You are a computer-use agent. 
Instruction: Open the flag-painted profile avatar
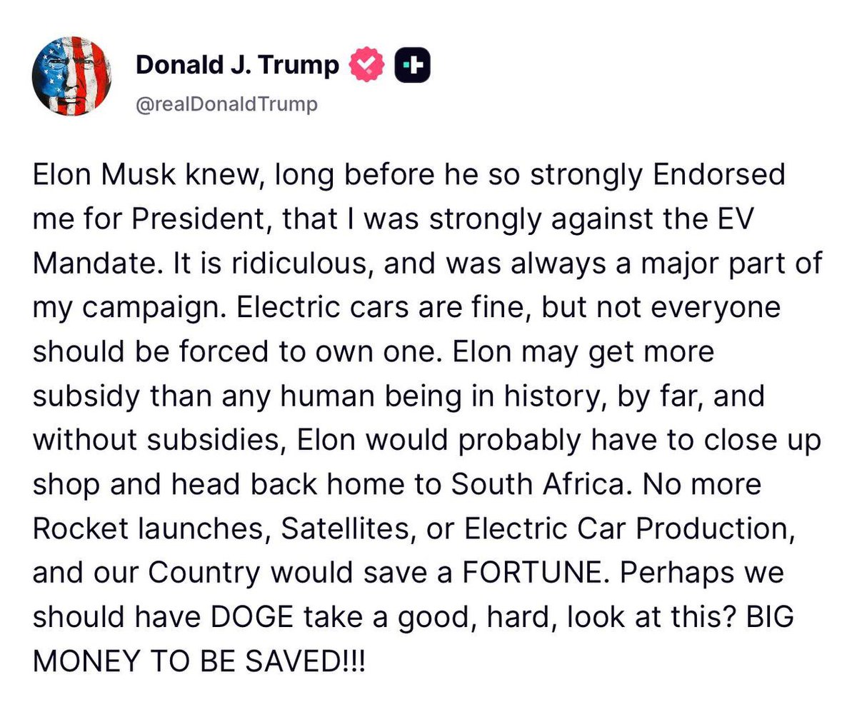tap(72, 76)
